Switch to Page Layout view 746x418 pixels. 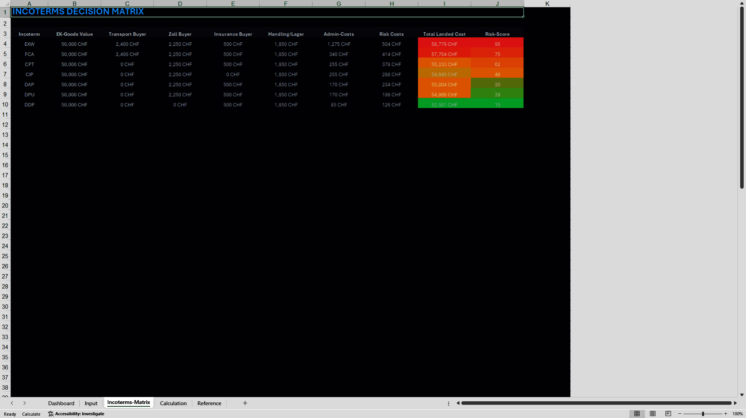(653, 414)
